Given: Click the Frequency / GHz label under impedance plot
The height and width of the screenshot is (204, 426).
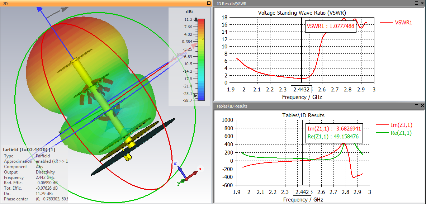Looking at the screenshot, I should coord(303,200).
